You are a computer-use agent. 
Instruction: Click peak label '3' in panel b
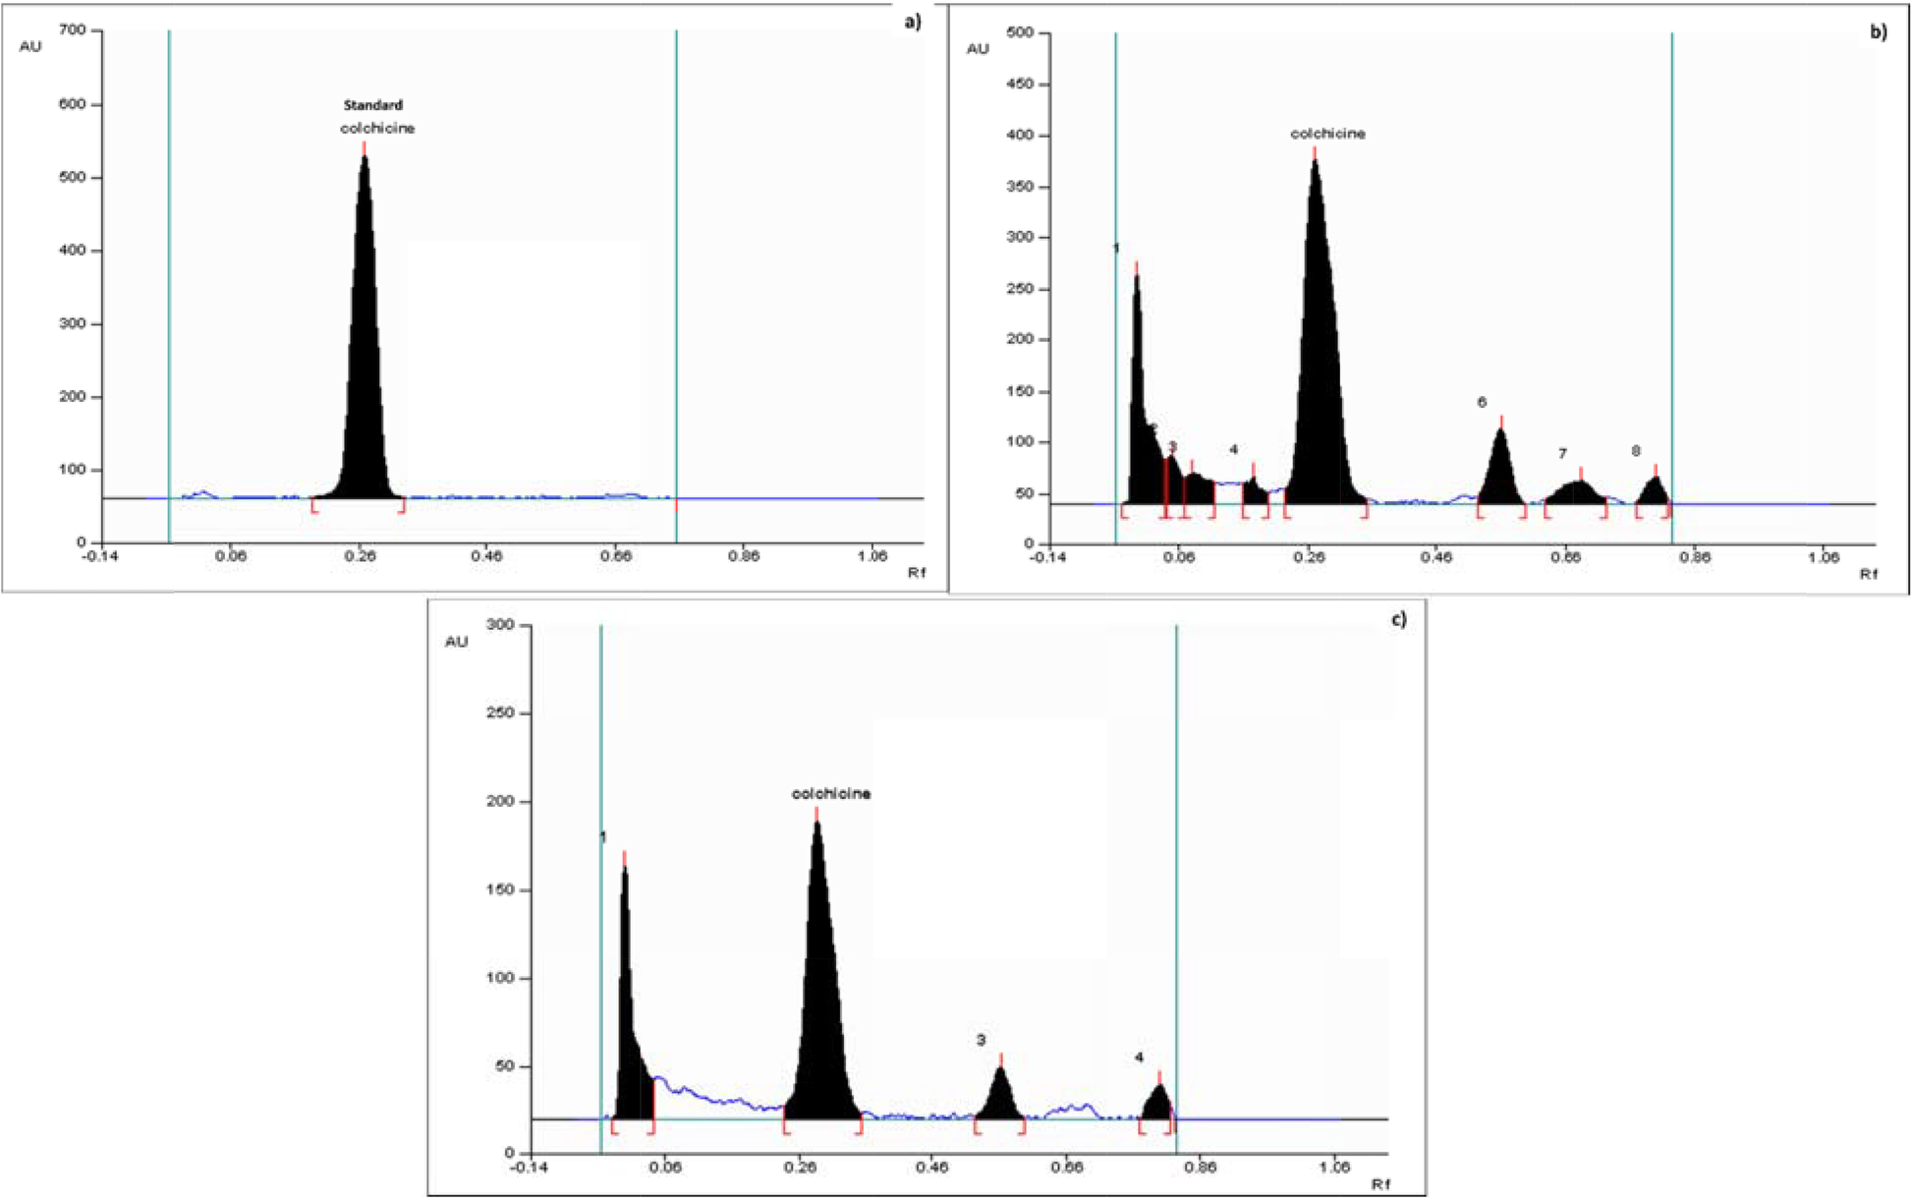(x=1172, y=447)
